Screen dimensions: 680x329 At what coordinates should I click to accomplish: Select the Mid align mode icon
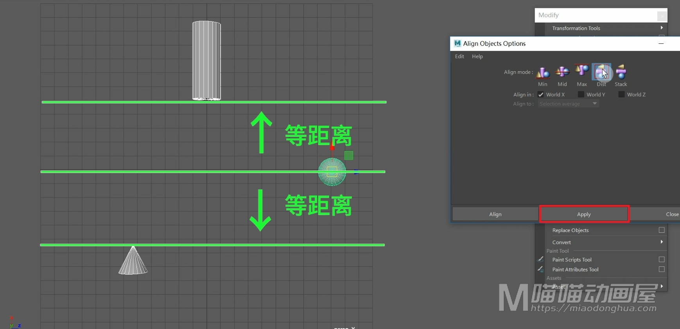tap(562, 72)
